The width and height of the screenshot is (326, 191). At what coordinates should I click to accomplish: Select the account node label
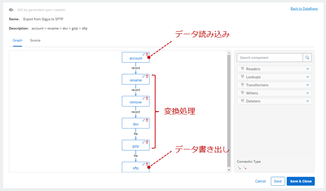pyautogui.click(x=136, y=58)
